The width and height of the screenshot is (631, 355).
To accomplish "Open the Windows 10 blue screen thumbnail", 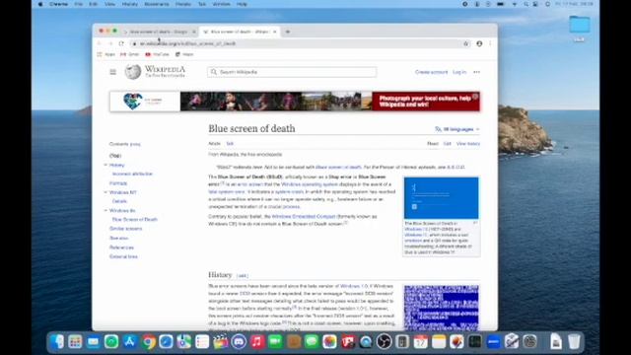I will pos(442,198).
